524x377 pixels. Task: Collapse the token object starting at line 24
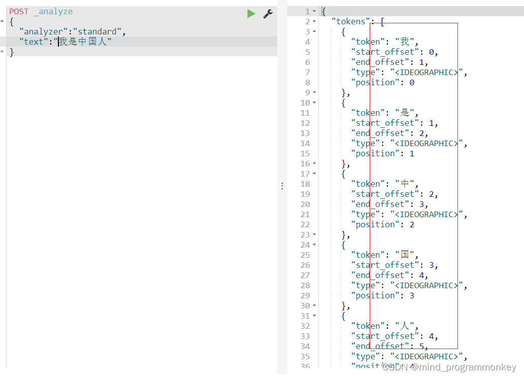click(314, 245)
